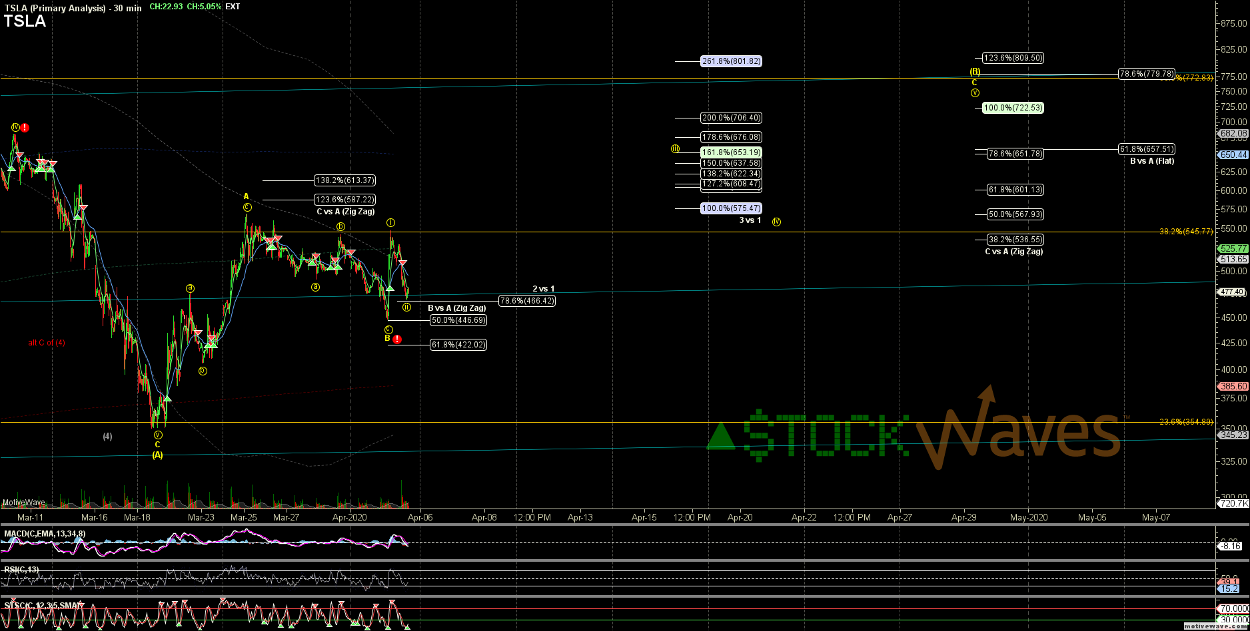The height and width of the screenshot is (631, 1250).
Task: Click the red alt C of (4) label
Action: pos(47,343)
